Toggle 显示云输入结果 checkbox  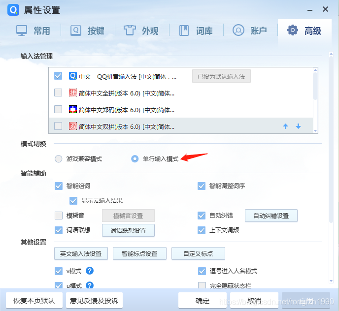73,201
